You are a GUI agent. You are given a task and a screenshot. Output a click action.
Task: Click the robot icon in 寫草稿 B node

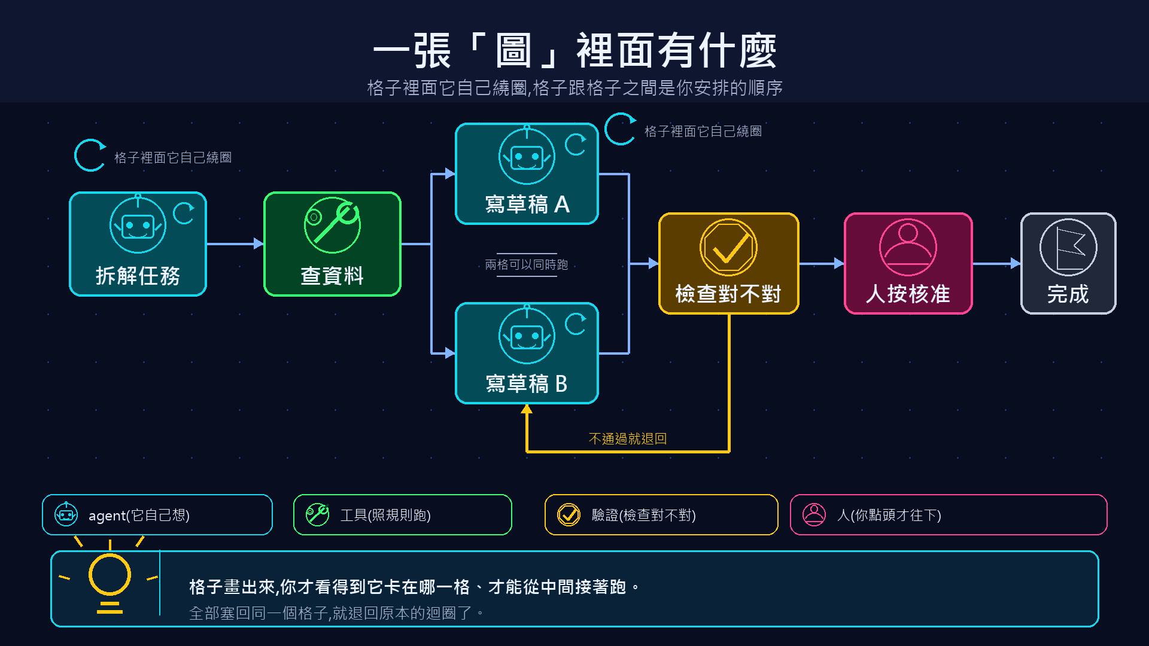click(527, 336)
